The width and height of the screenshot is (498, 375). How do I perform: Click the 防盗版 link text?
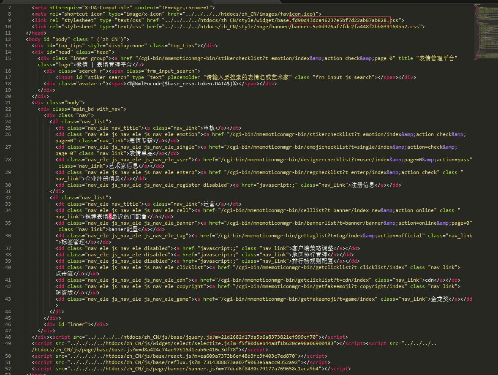(x=64, y=293)
